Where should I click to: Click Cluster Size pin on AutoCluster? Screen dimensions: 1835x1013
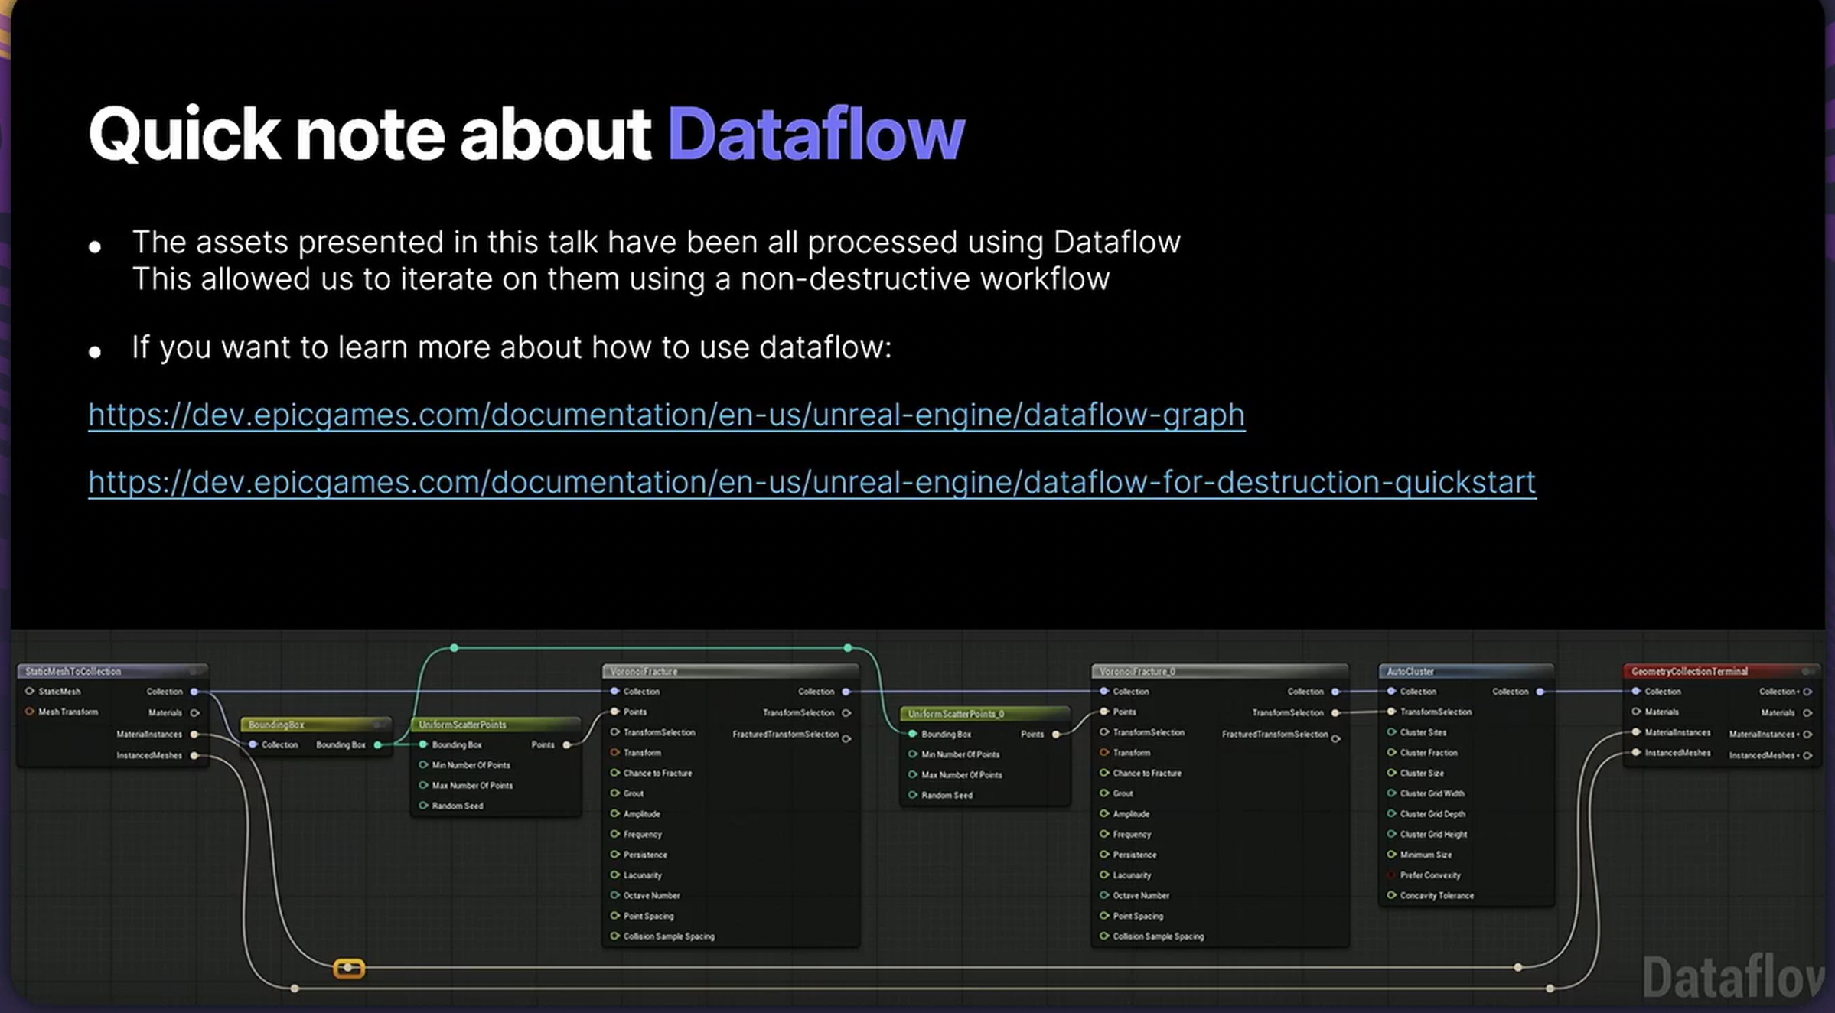pos(1391,773)
